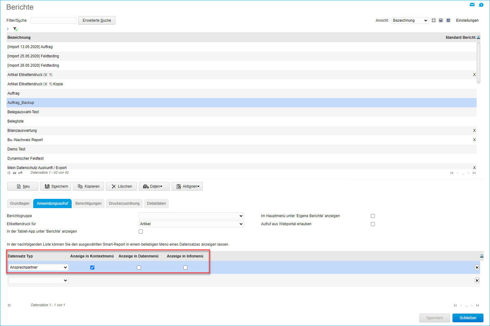The image size is (490, 326).
Task: Switch to the filled full-pane layout icon
Action: pyautogui.click(x=448, y=20)
